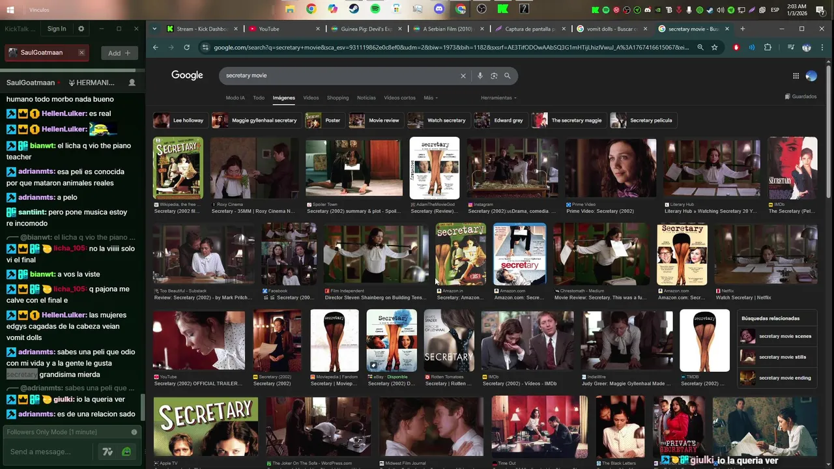The image size is (834, 469).
Task: Select the Videos search tab
Action: 311,98
